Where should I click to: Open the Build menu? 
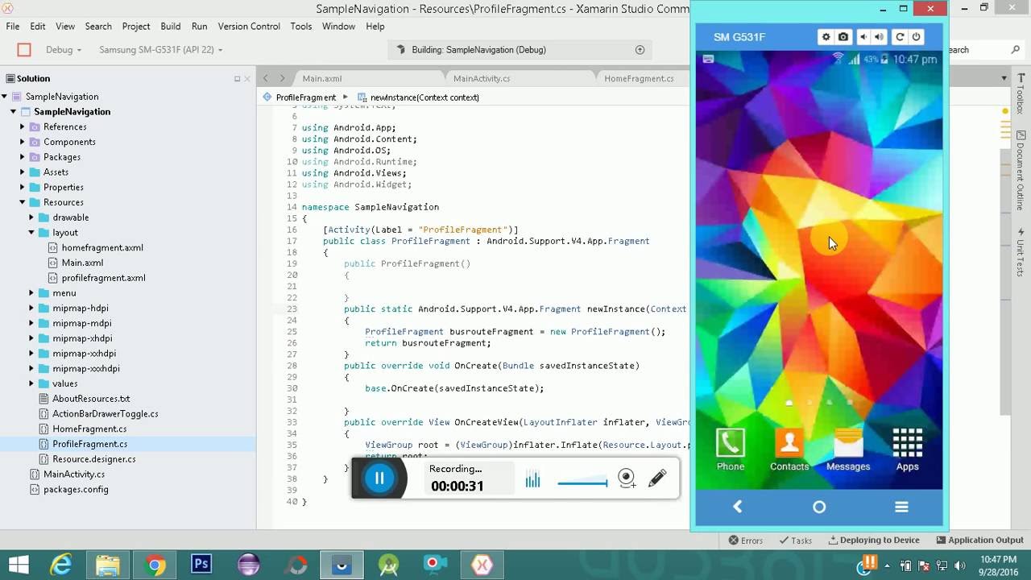pyautogui.click(x=171, y=27)
